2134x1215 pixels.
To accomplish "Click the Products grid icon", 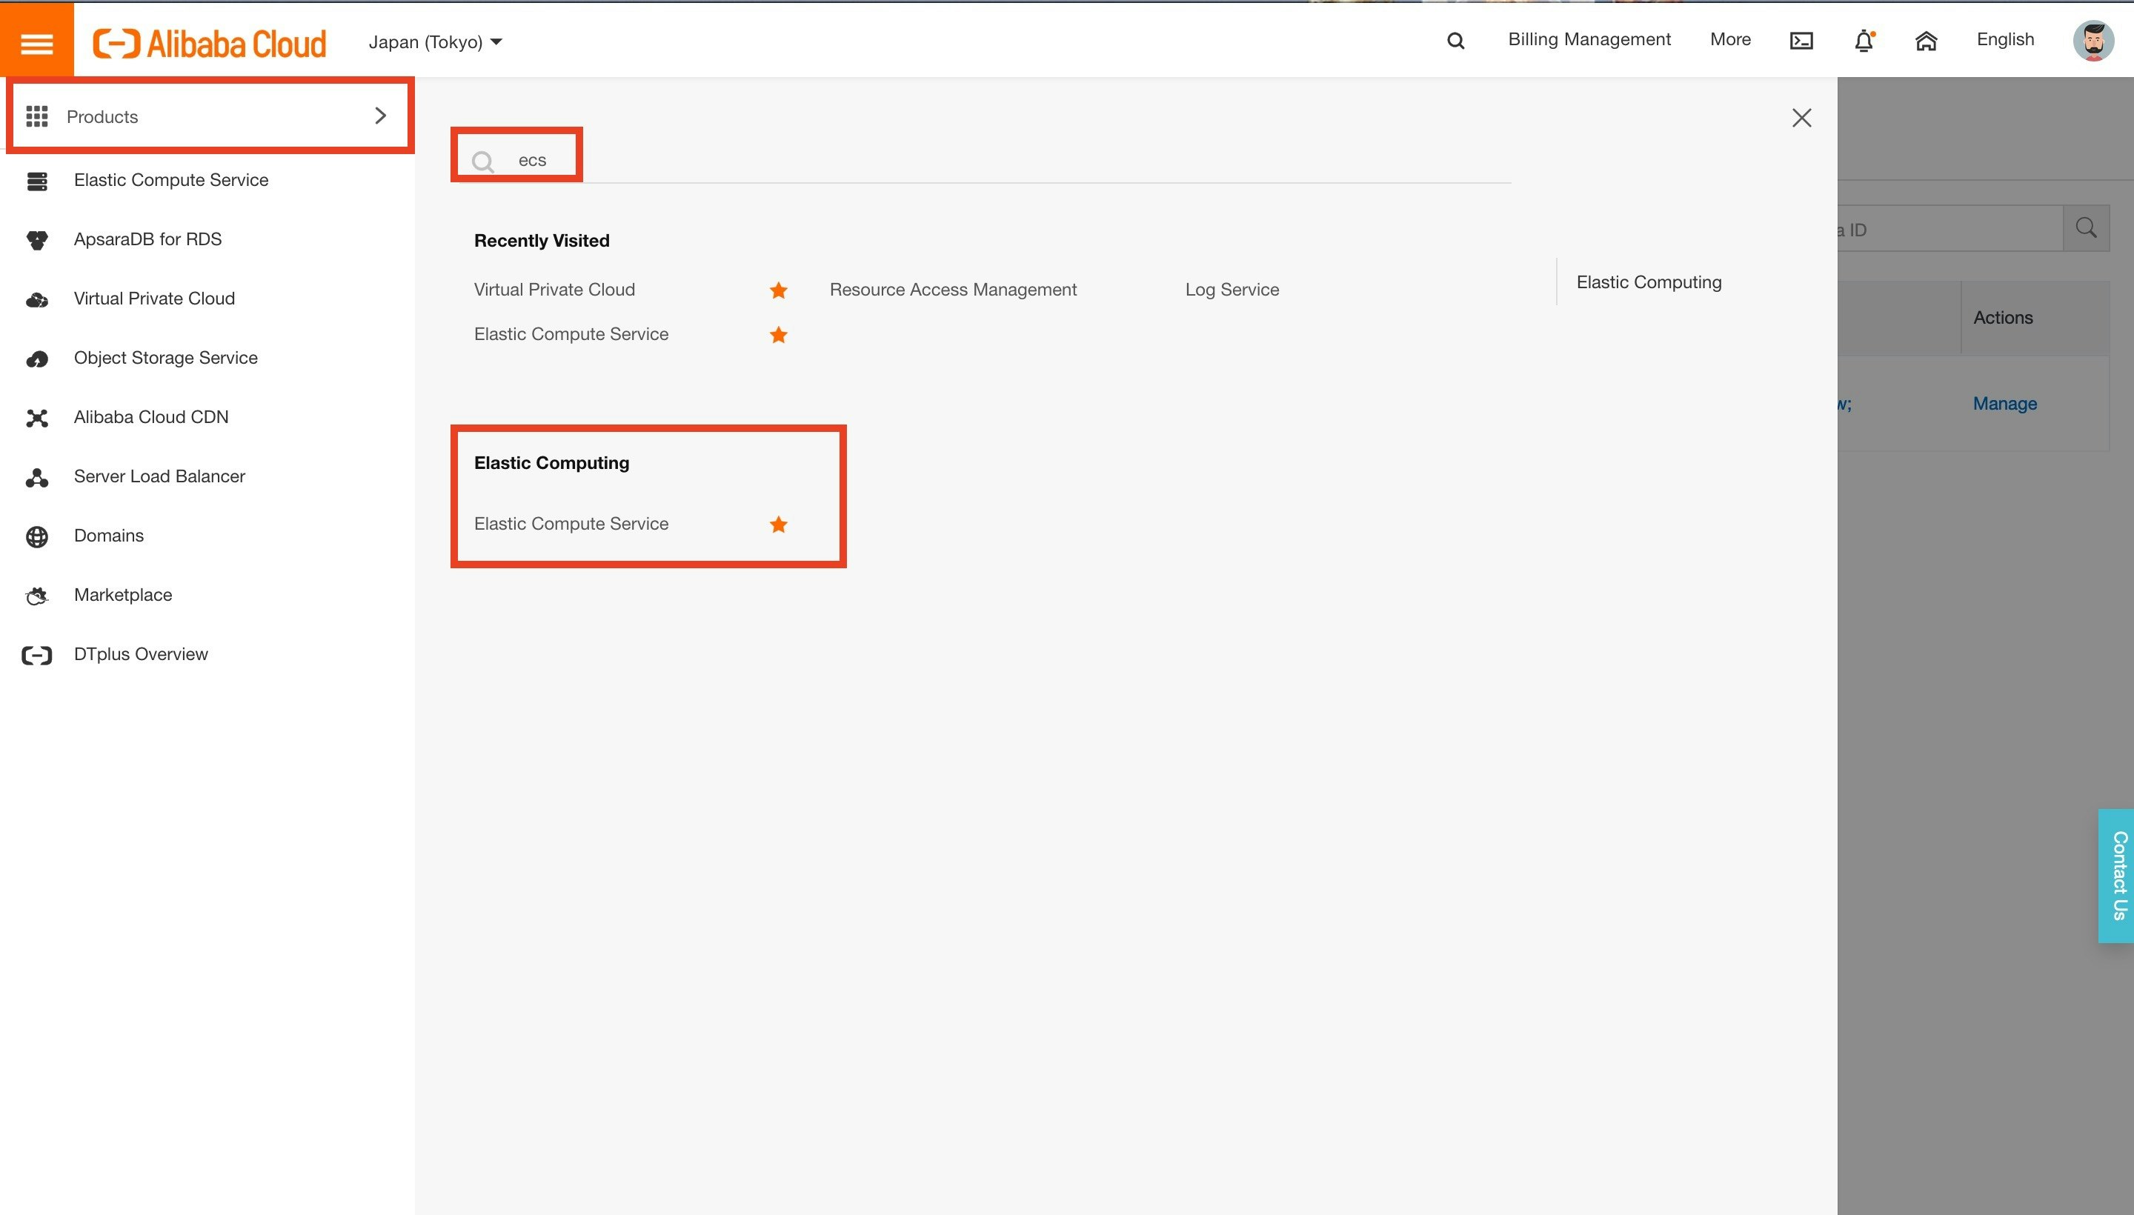I will click(x=37, y=116).
